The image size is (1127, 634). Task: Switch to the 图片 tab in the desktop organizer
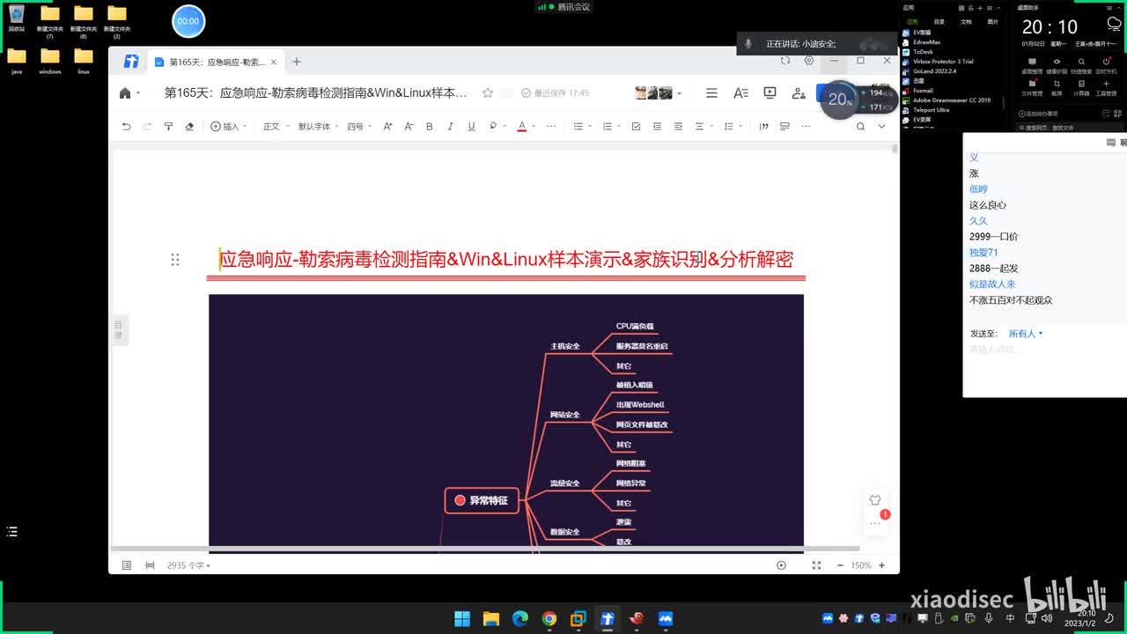pyautogui.click(x=993, y=22)
